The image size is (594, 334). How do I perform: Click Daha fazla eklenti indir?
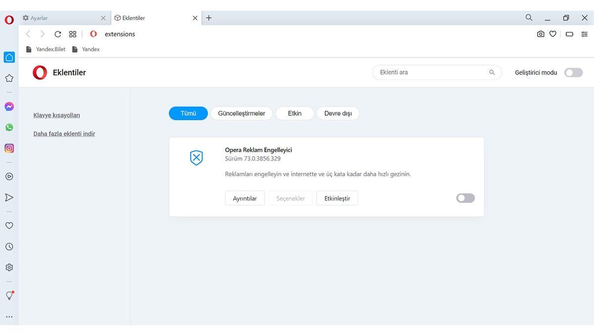pyautogui.click(x=64, y=134)
